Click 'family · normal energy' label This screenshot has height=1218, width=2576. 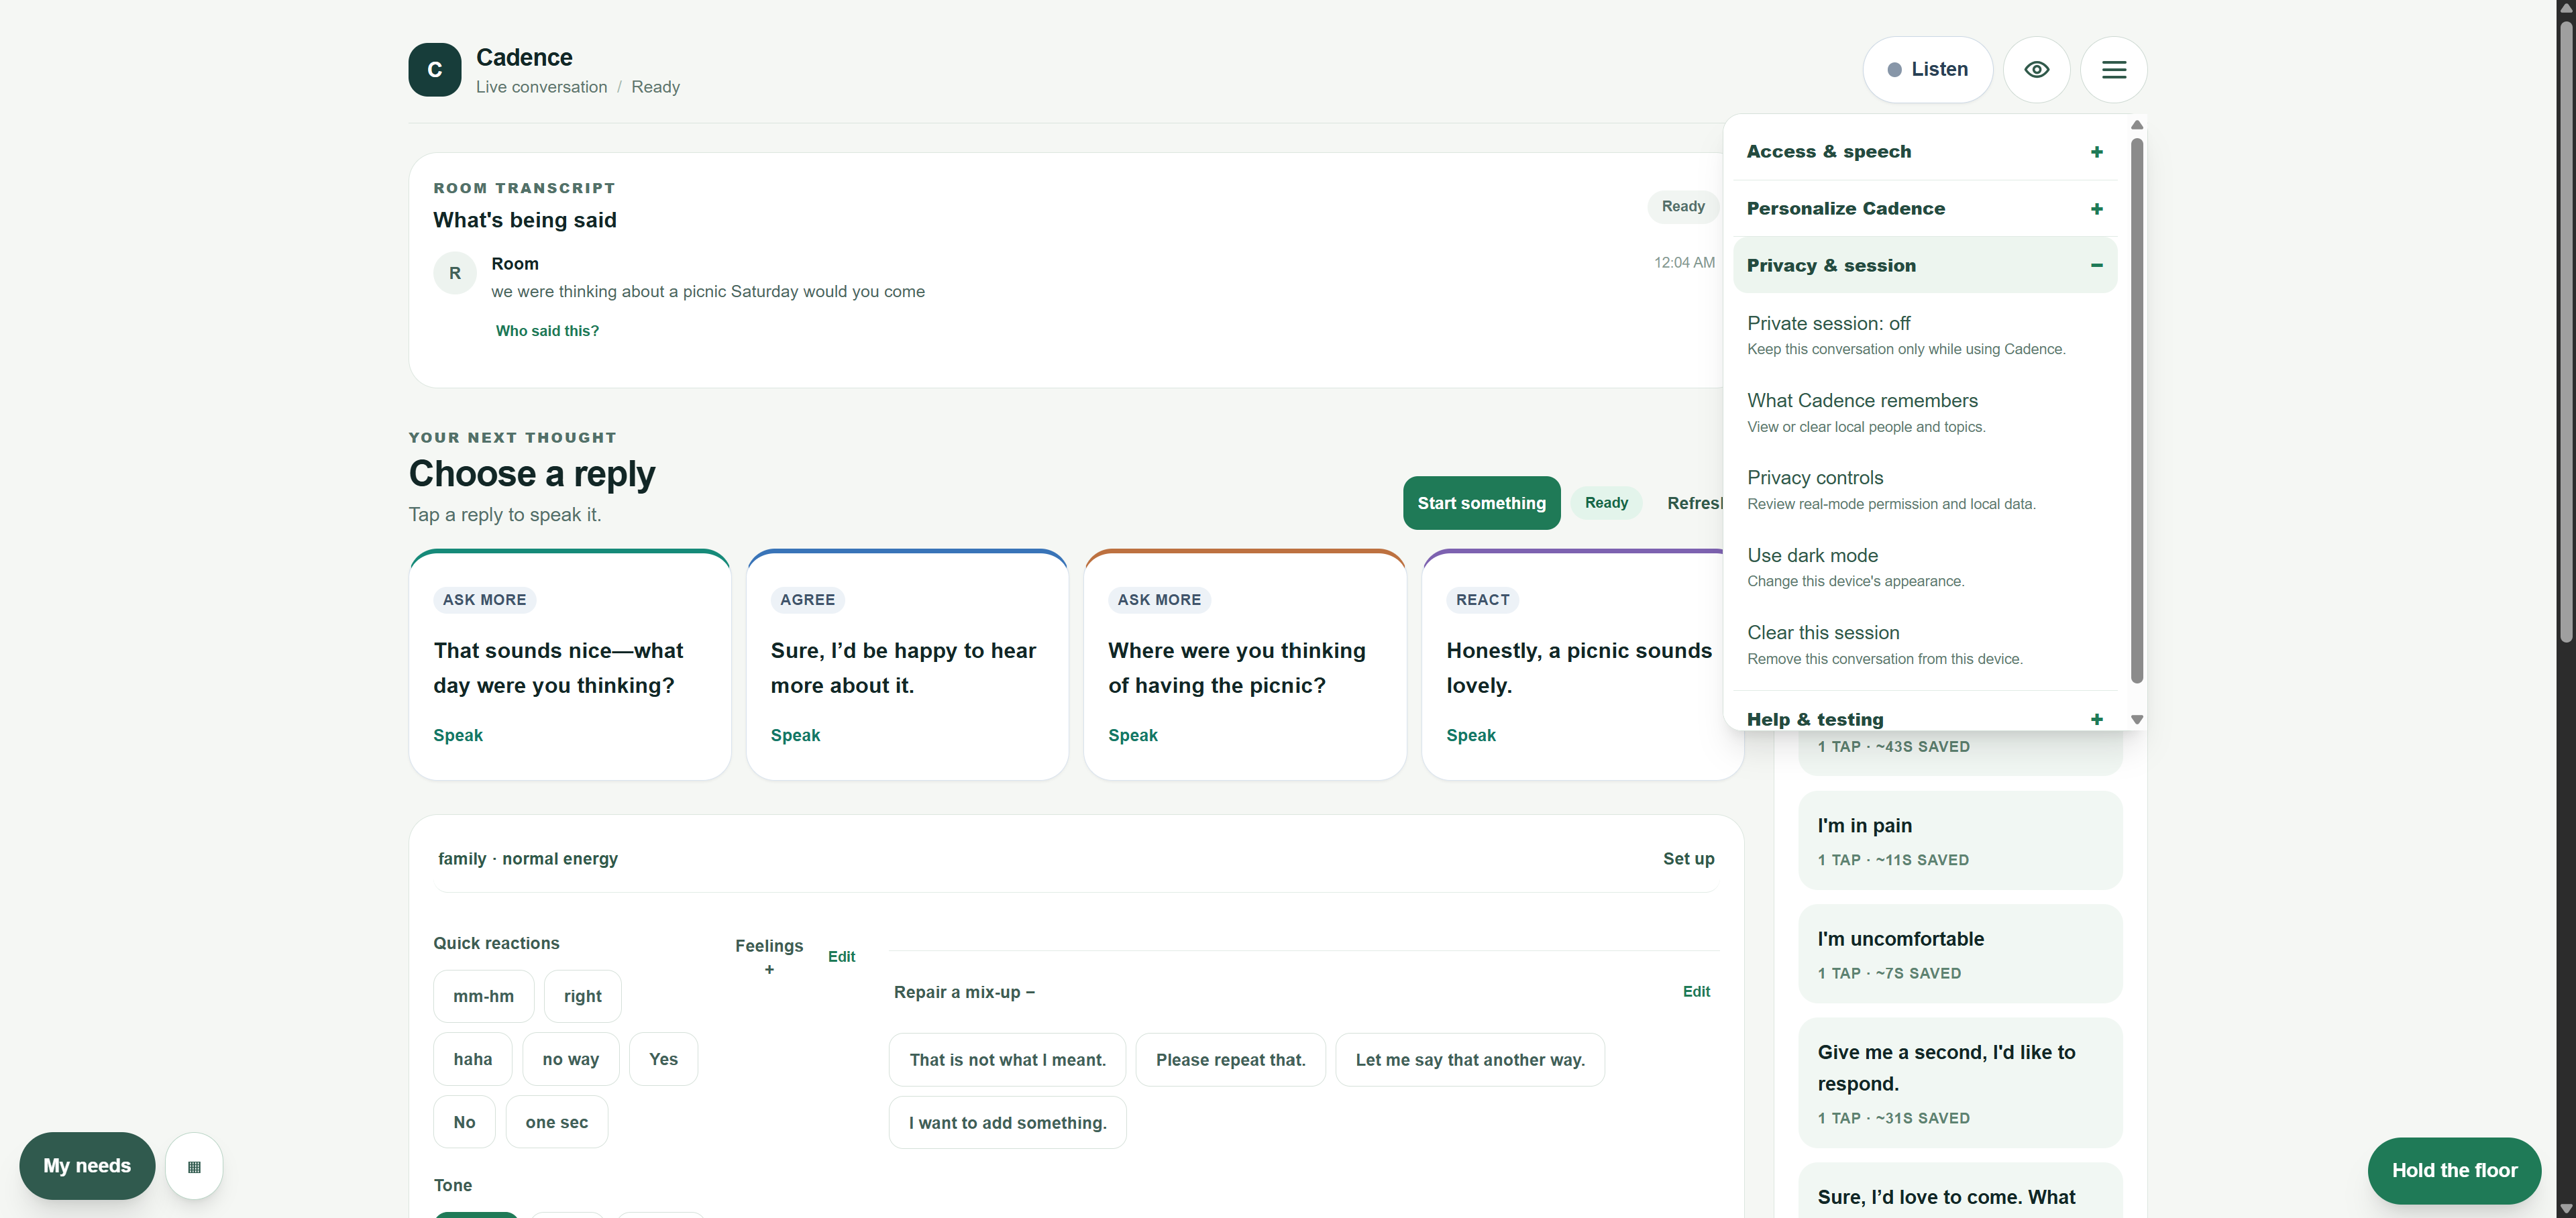click(x=528, y=859)
